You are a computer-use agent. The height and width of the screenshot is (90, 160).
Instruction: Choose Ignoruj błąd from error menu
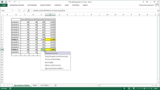(49, 62)
